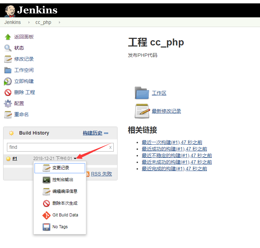Click the notepad icon for 编辑编译信息

click(46, 191)
